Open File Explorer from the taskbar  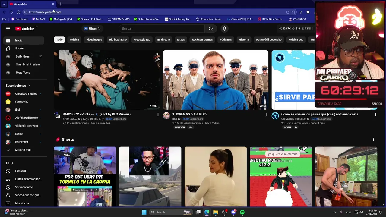click(216, 212)
